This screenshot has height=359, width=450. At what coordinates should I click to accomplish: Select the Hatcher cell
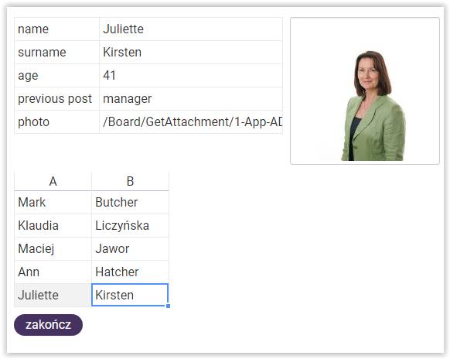point(130,272)
